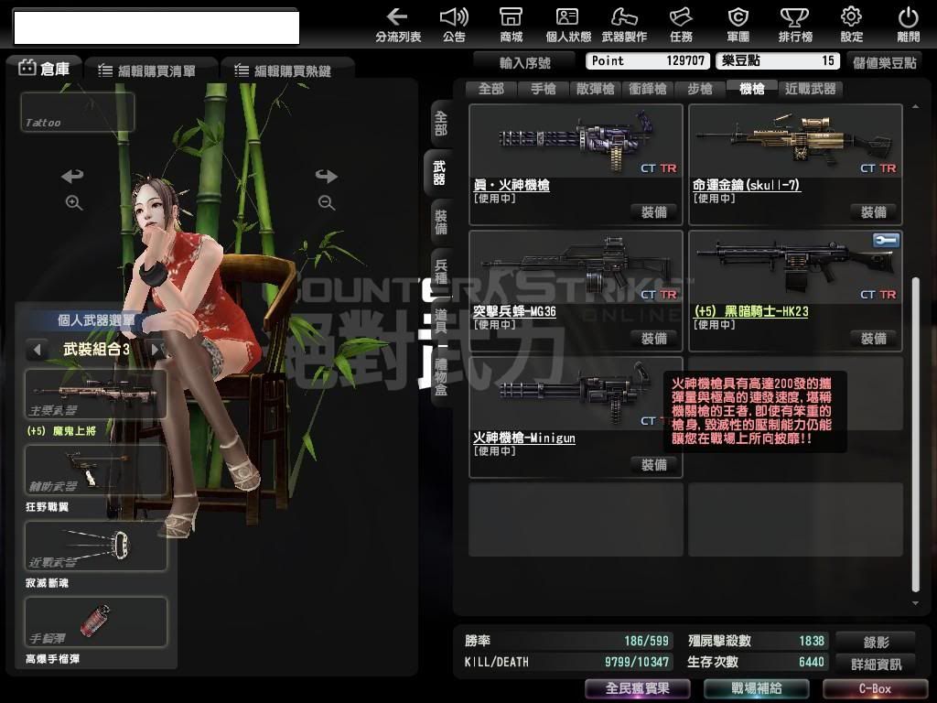This screenshot has height=703, width=937.
Task: Click the 輔助武器 secondary weapon slot
Action: tap(95, 470)
